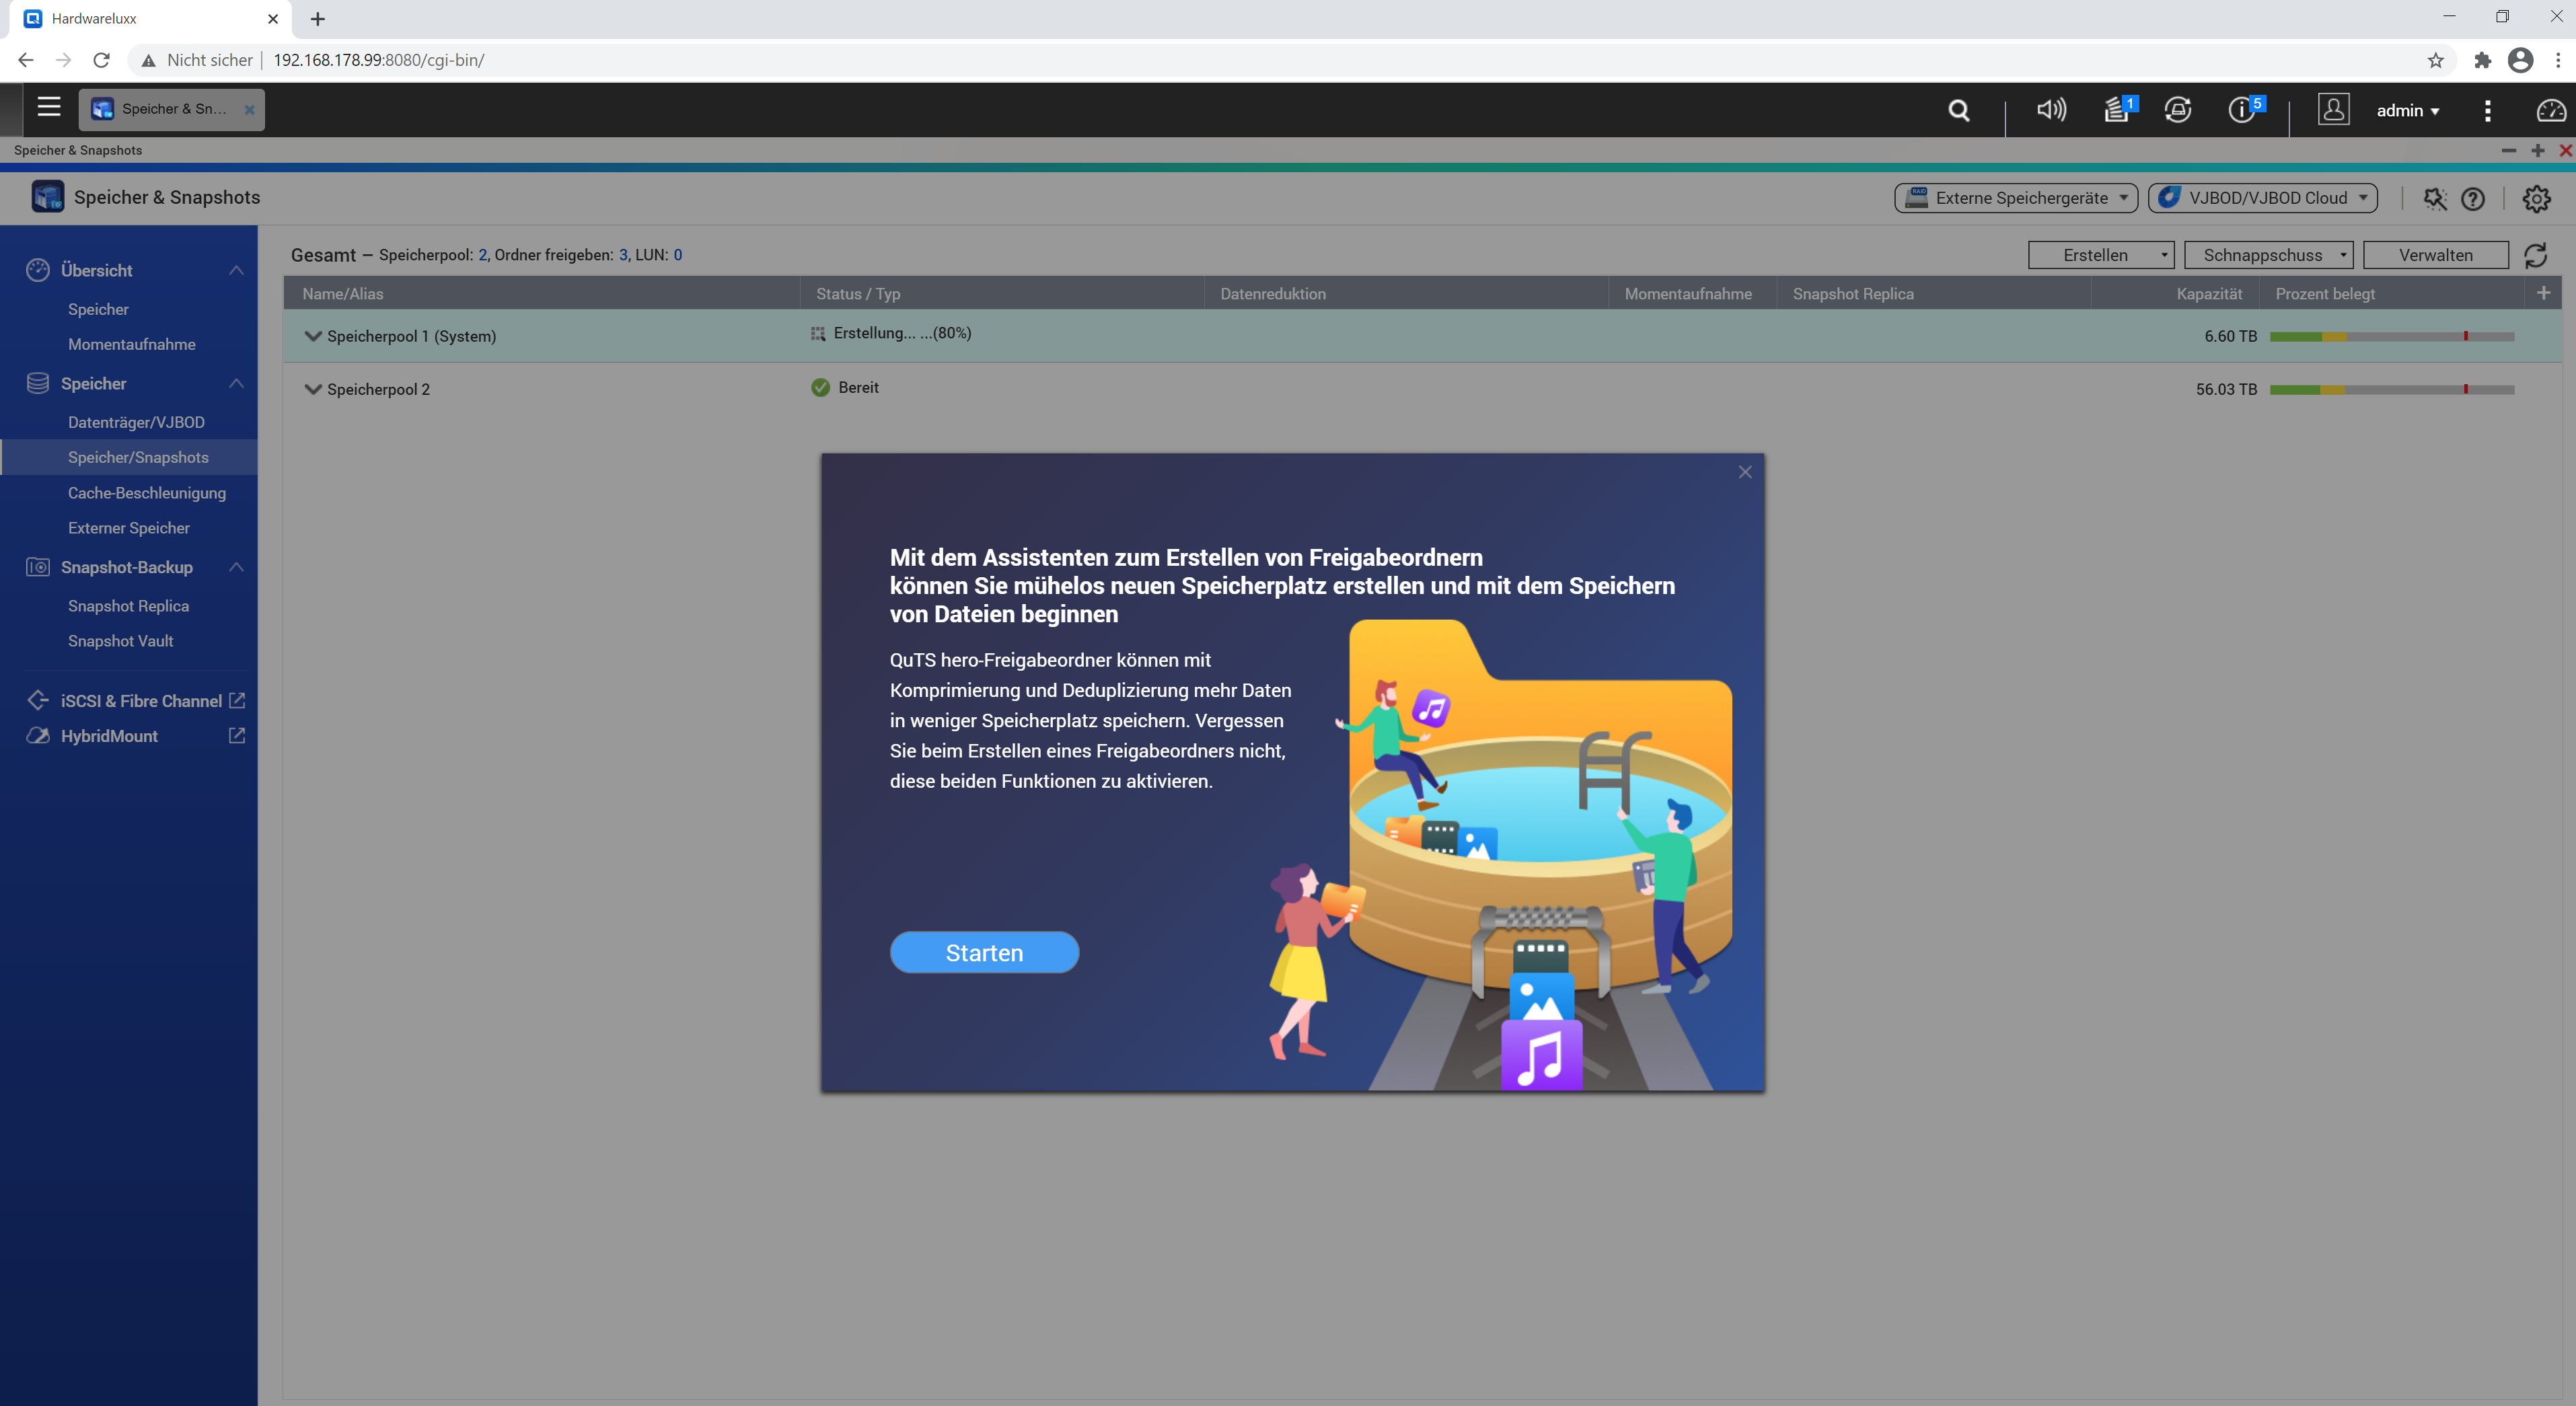Click the Speicherpool 1 usage bar
Viewport: 2576px width, 1406px height.
(x=2391, y=336)
